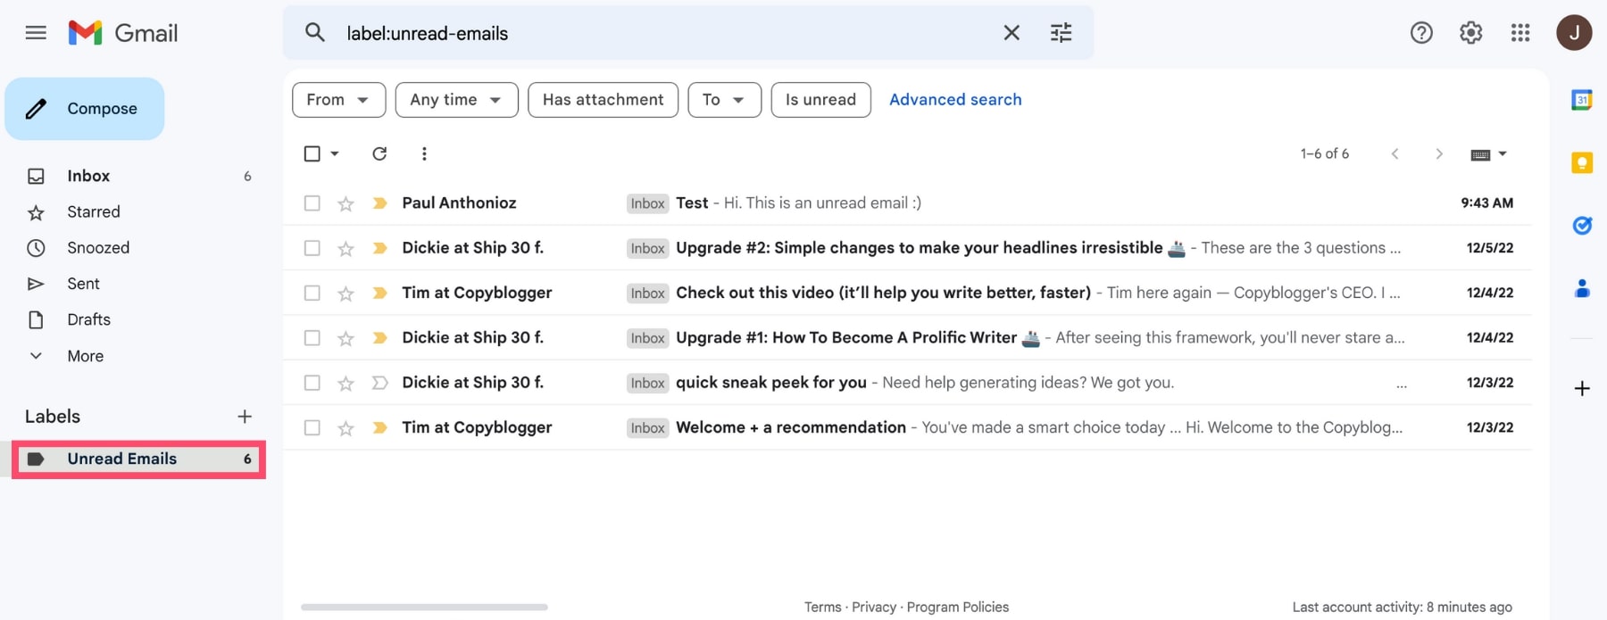The width and height of the screenshot is (1607, 620).
Task: Open Google Tasks in side panel
Action: click(1581, 226)
